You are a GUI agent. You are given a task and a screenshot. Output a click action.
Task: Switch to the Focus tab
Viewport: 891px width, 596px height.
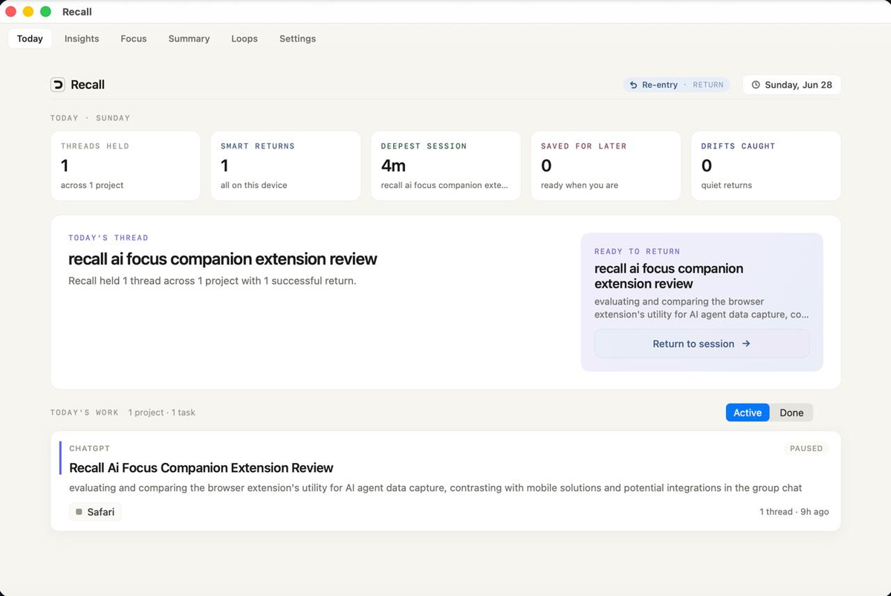pos(134,39)
